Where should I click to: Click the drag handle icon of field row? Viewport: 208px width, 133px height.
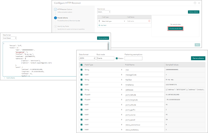click(x=99, y=21)
